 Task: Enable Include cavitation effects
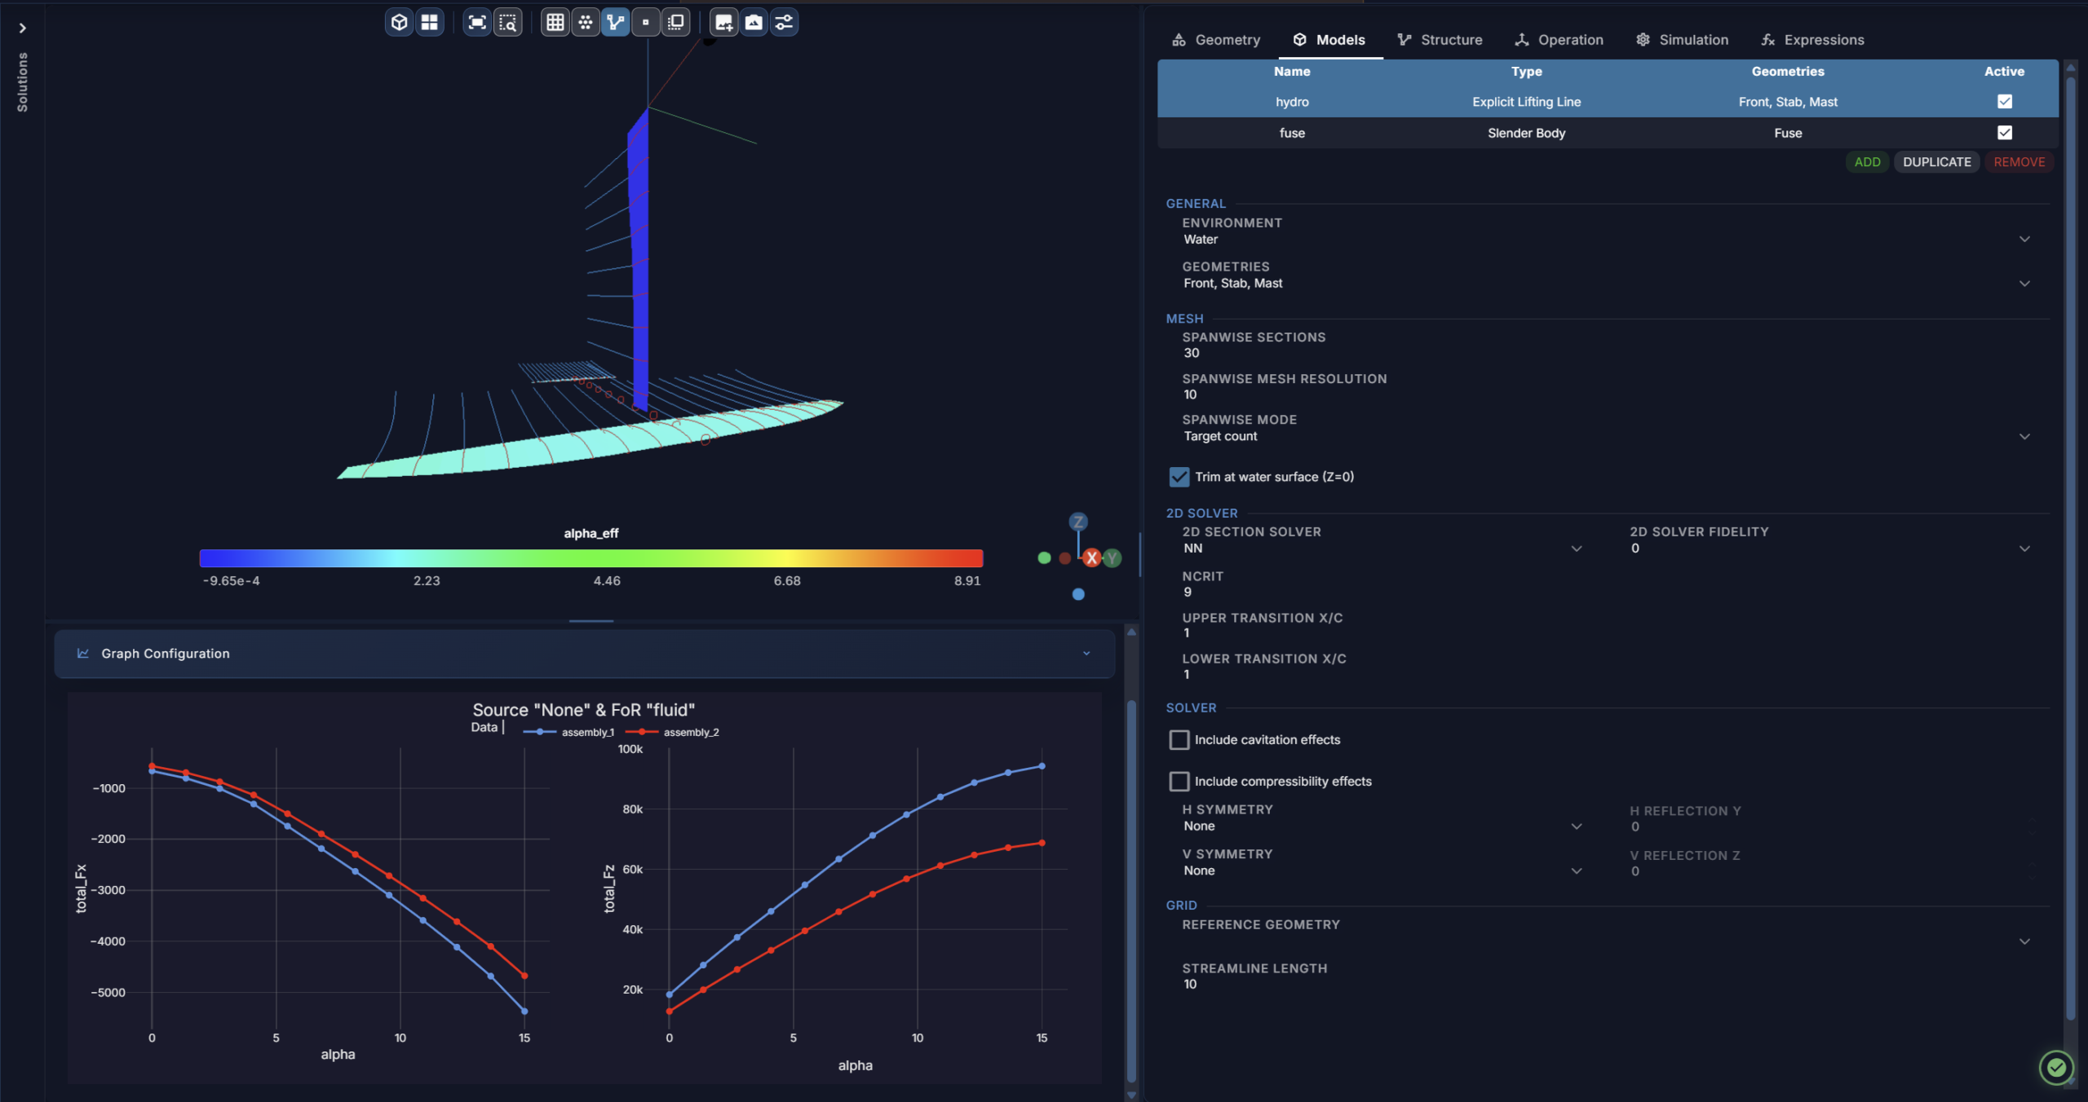(1179, 739)
